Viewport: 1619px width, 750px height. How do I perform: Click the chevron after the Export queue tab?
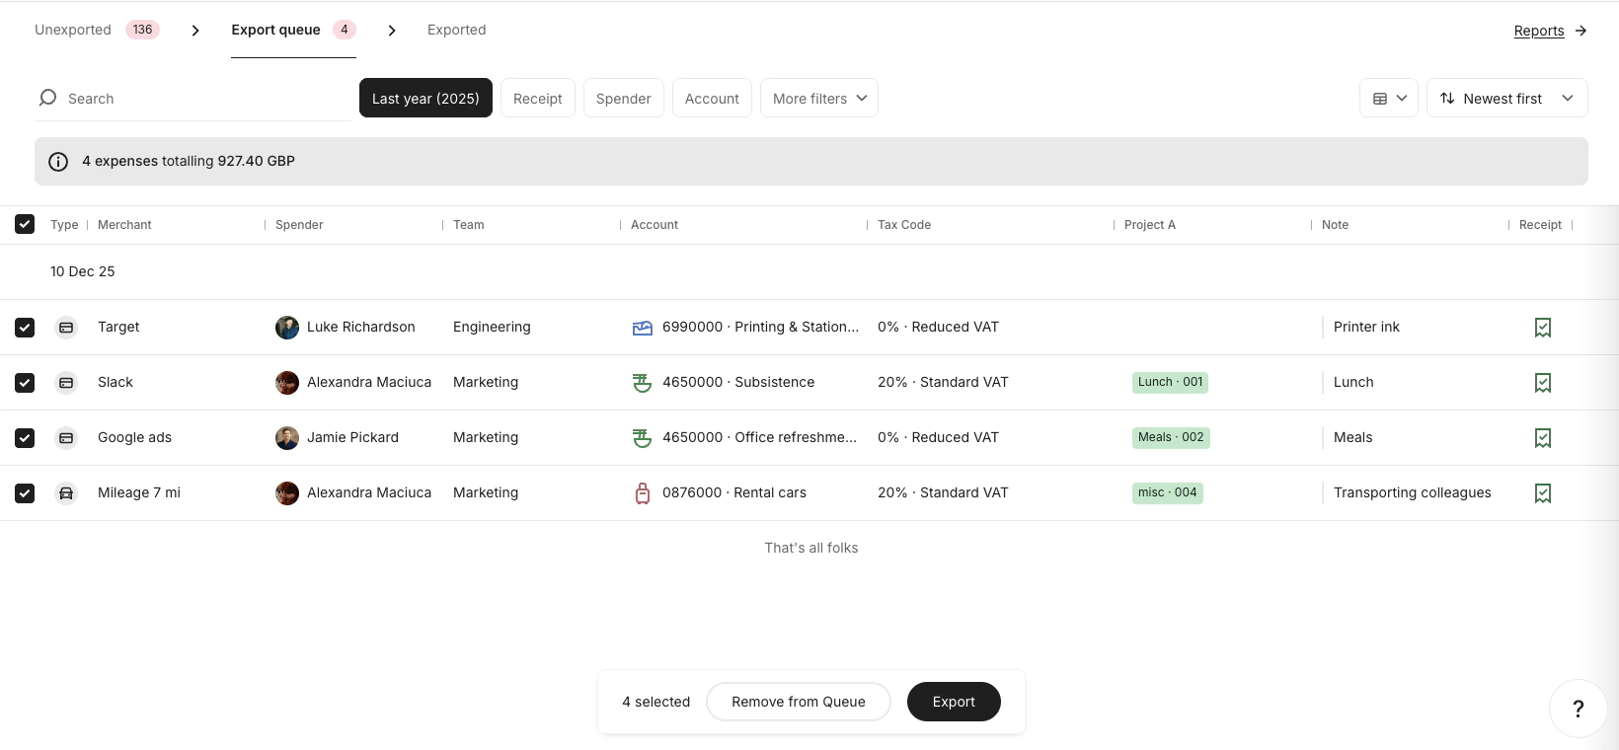point(392,31)
